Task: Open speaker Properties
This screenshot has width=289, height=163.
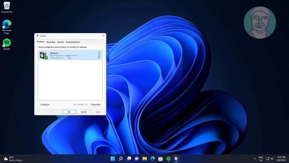Action: click(x=96, y=105)
